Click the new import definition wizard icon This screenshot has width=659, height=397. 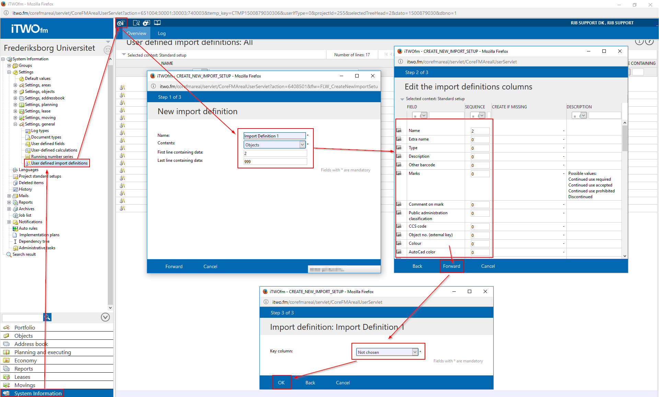(120, 23)
